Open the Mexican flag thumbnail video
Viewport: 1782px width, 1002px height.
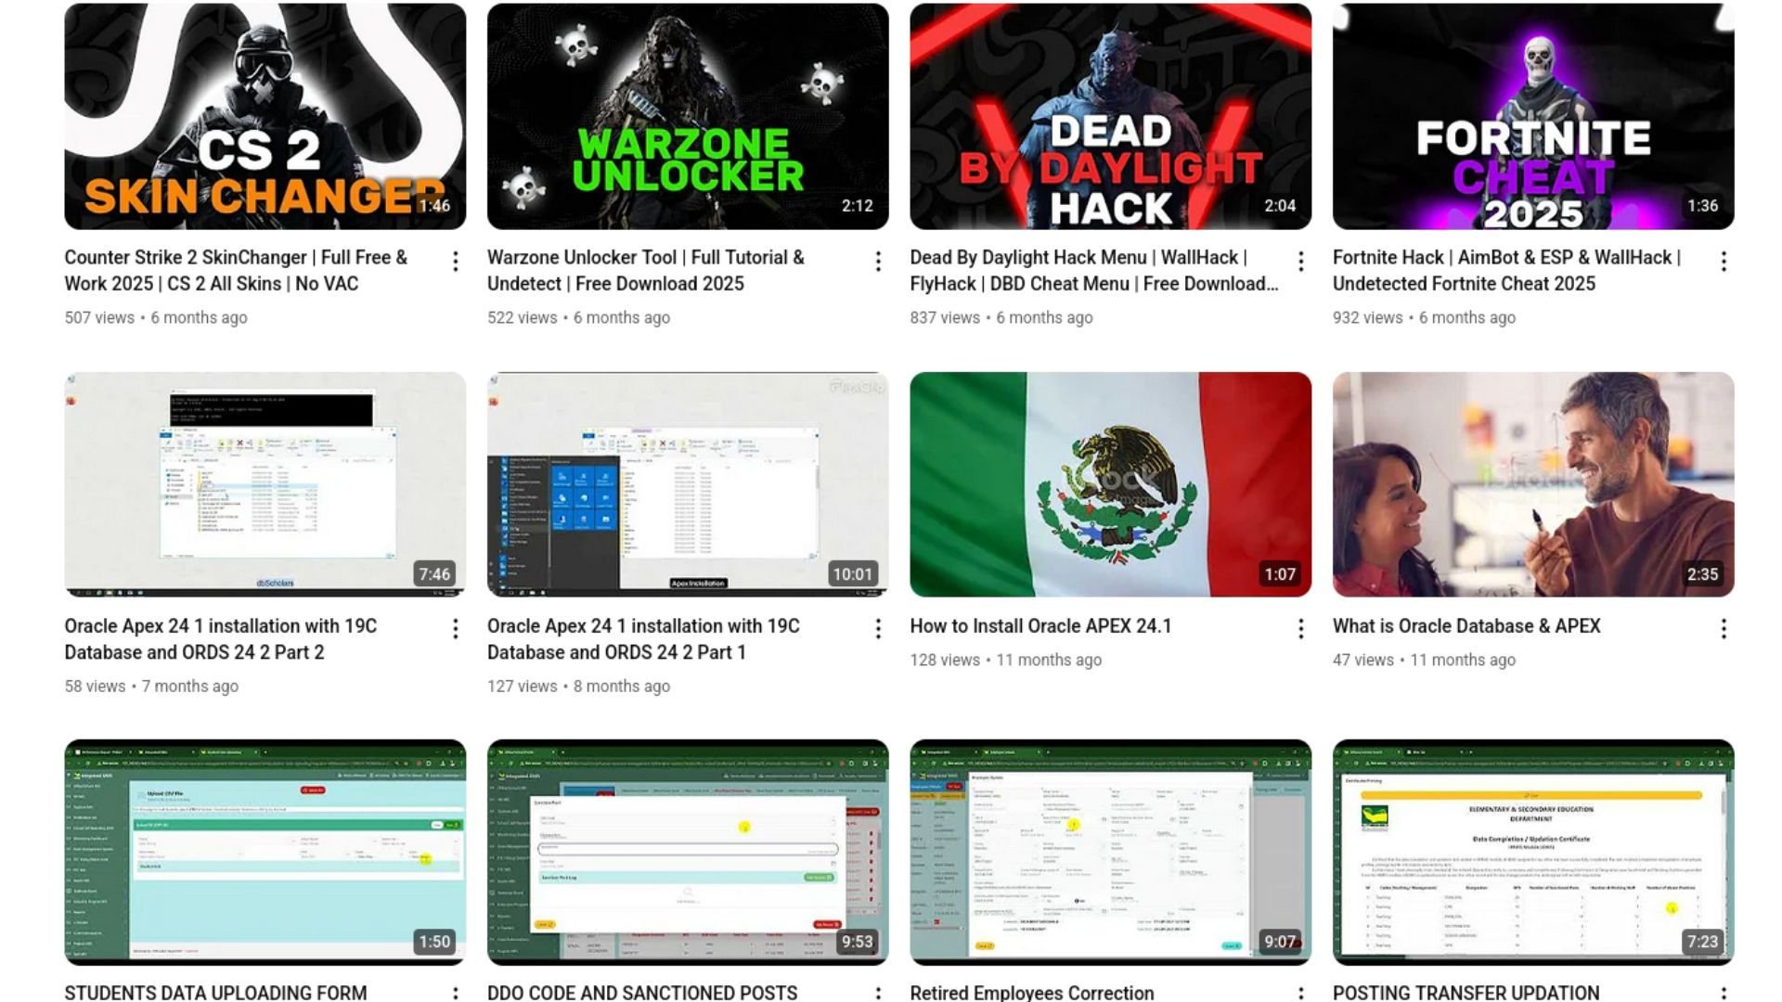point(1110,483)
